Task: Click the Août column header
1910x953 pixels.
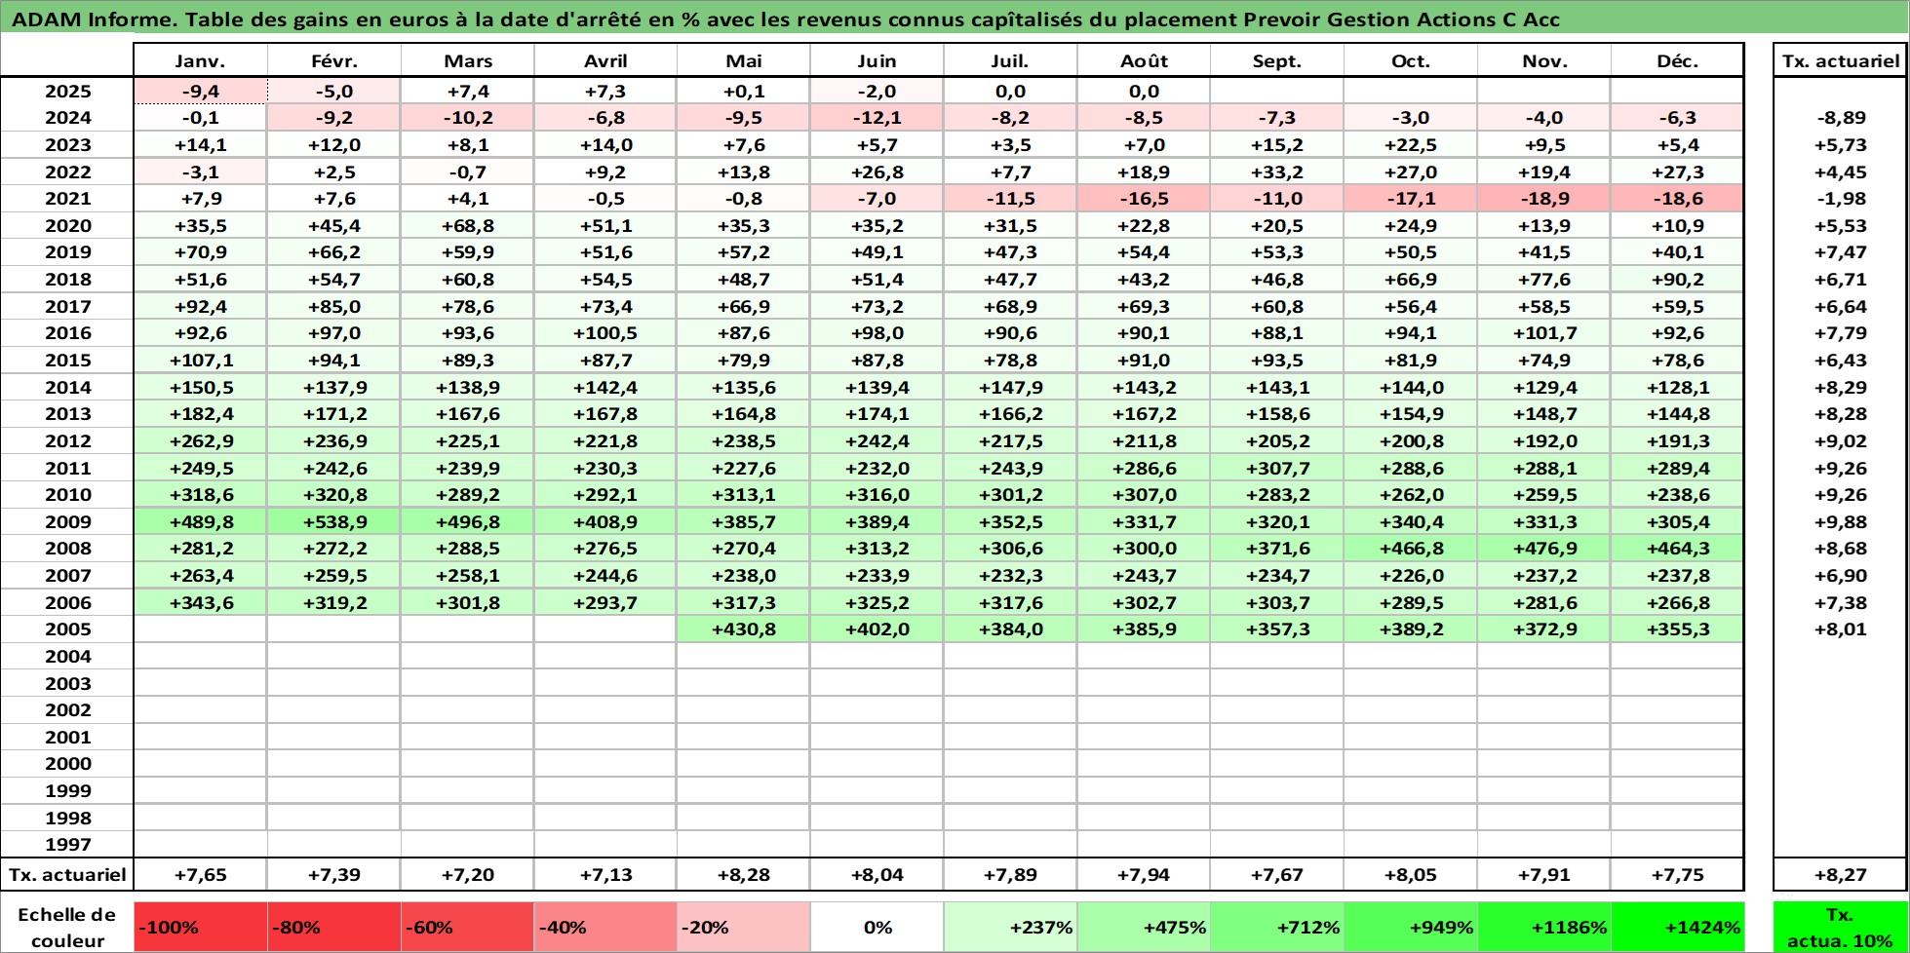Action: click(x=1144, y=60)
